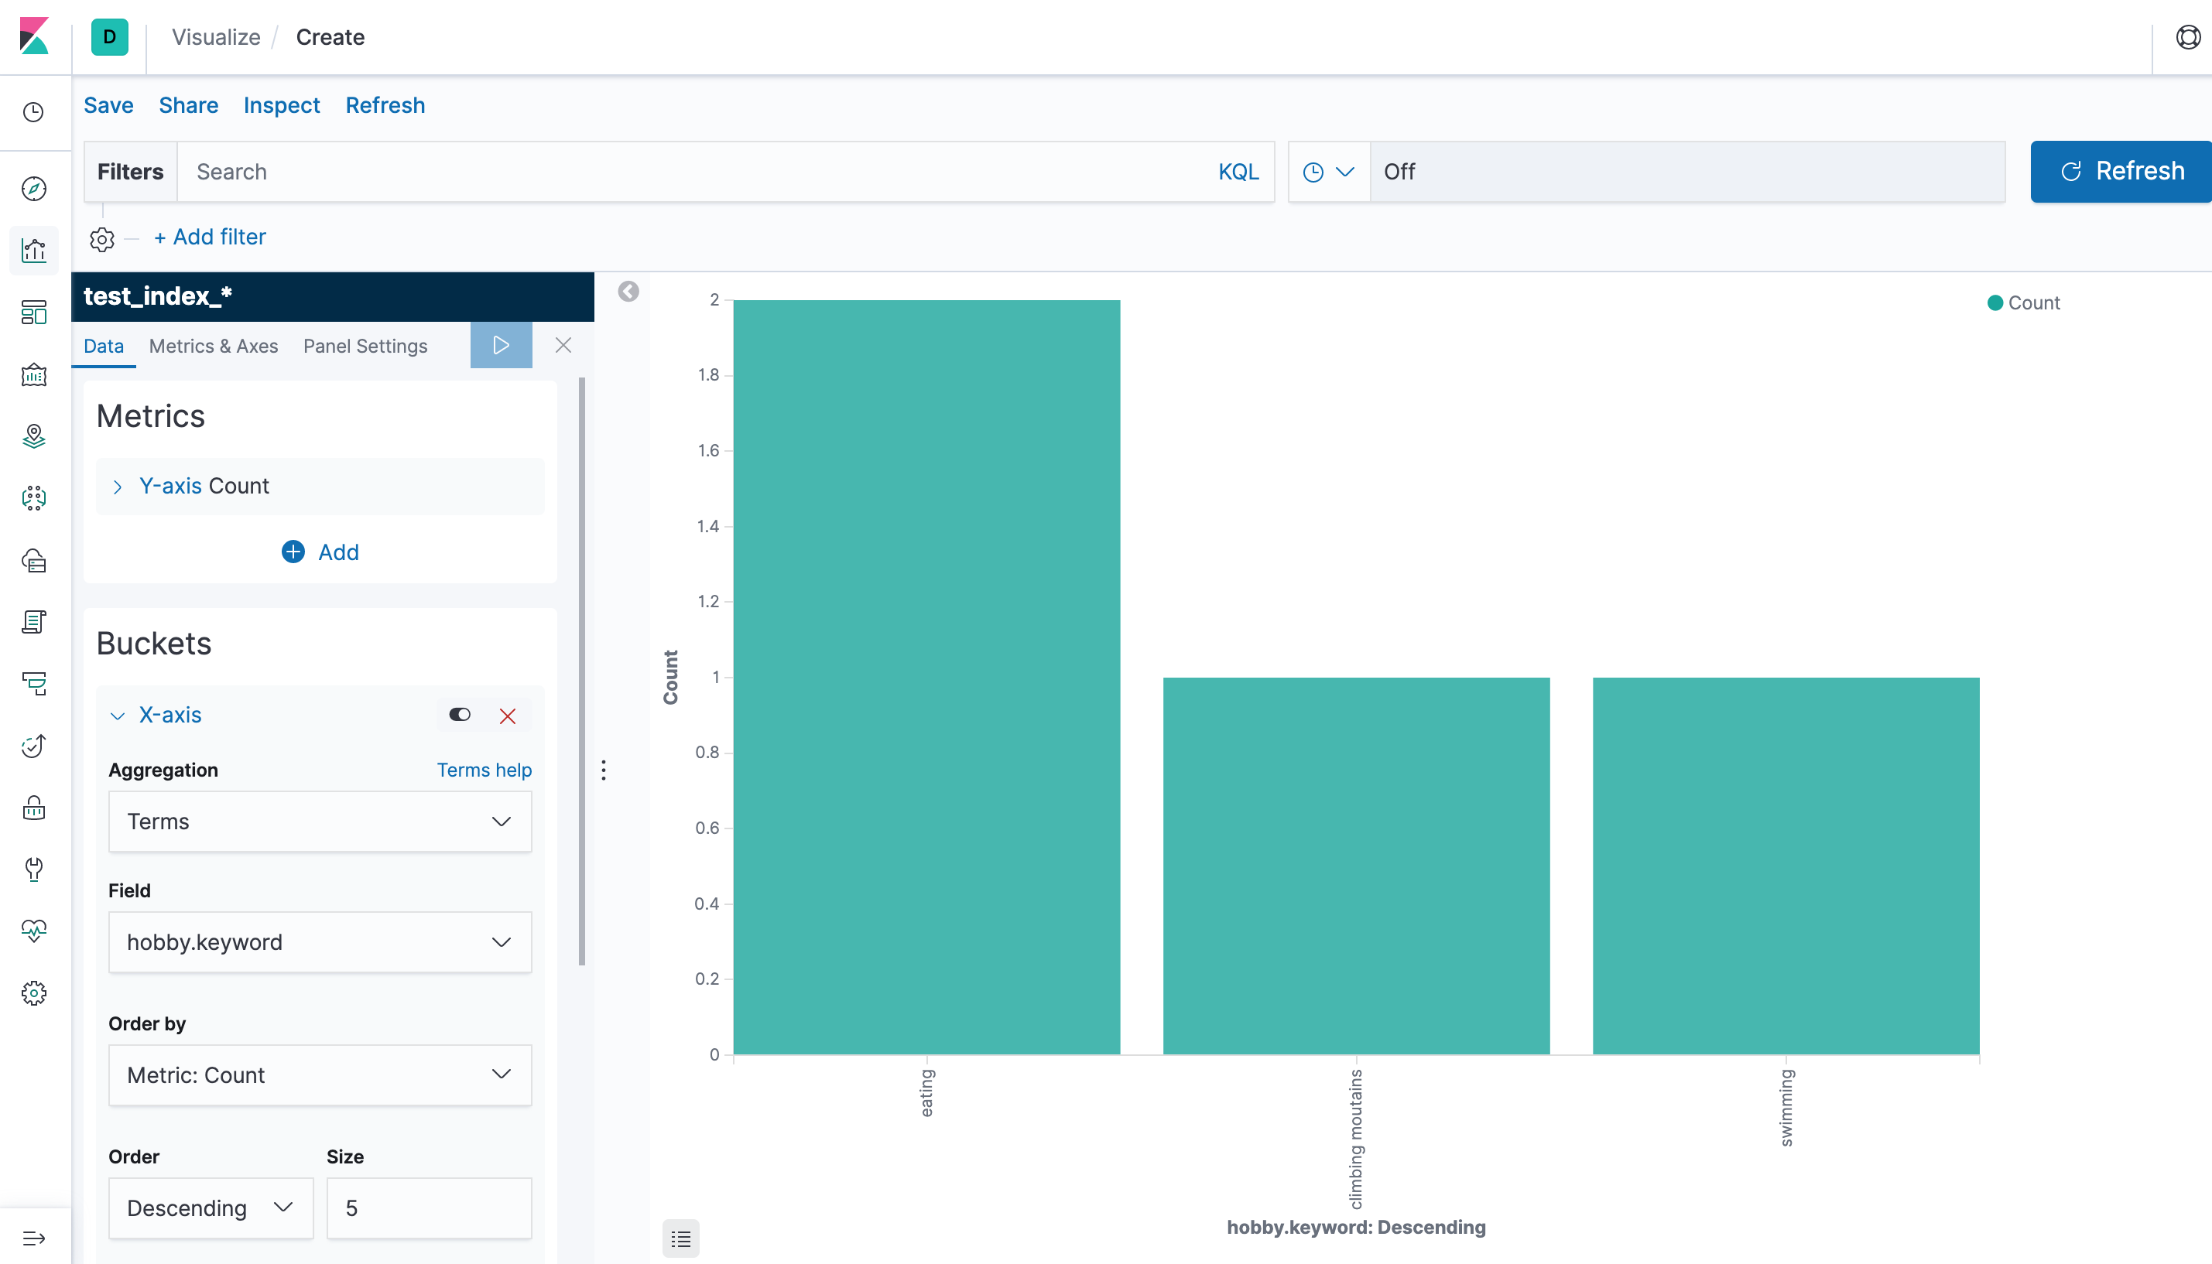Open Discover compass icon in sidebar
The width and height of the screenshot is (2212, 1264).
point(34,189)
